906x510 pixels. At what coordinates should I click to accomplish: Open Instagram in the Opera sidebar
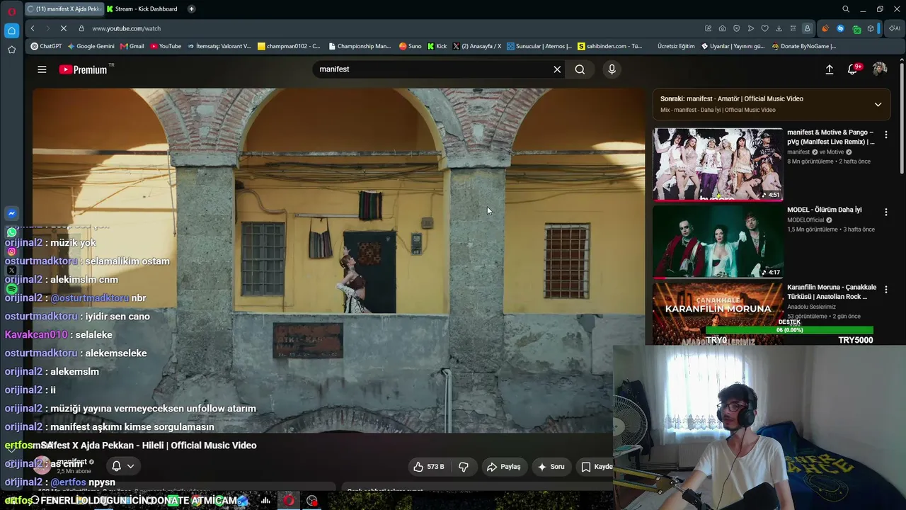(x=11, y=251)
